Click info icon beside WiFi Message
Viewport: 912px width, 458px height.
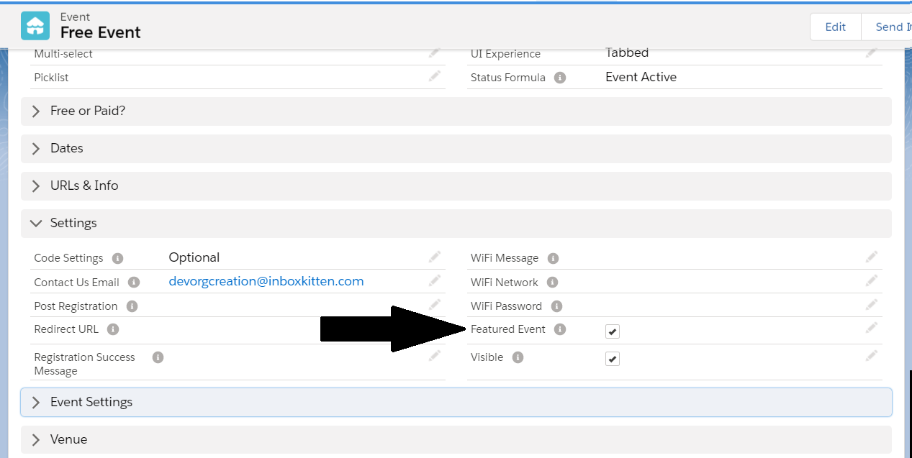[553, 258]
